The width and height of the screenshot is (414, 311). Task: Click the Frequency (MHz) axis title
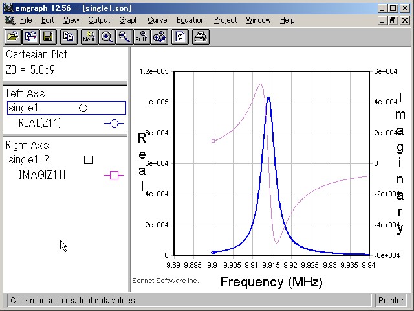coord(272,282)
